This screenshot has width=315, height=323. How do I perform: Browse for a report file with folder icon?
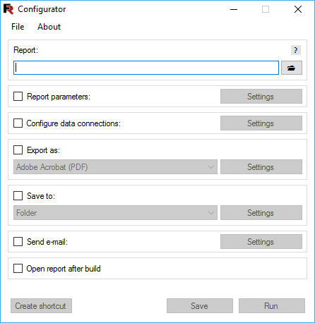pos(292,68)
